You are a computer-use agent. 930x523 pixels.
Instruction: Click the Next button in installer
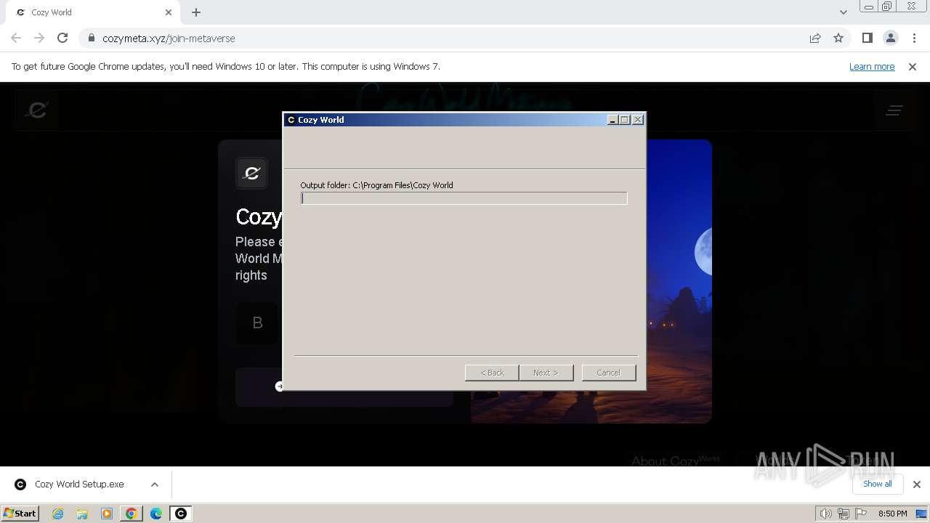click(546, 373)
